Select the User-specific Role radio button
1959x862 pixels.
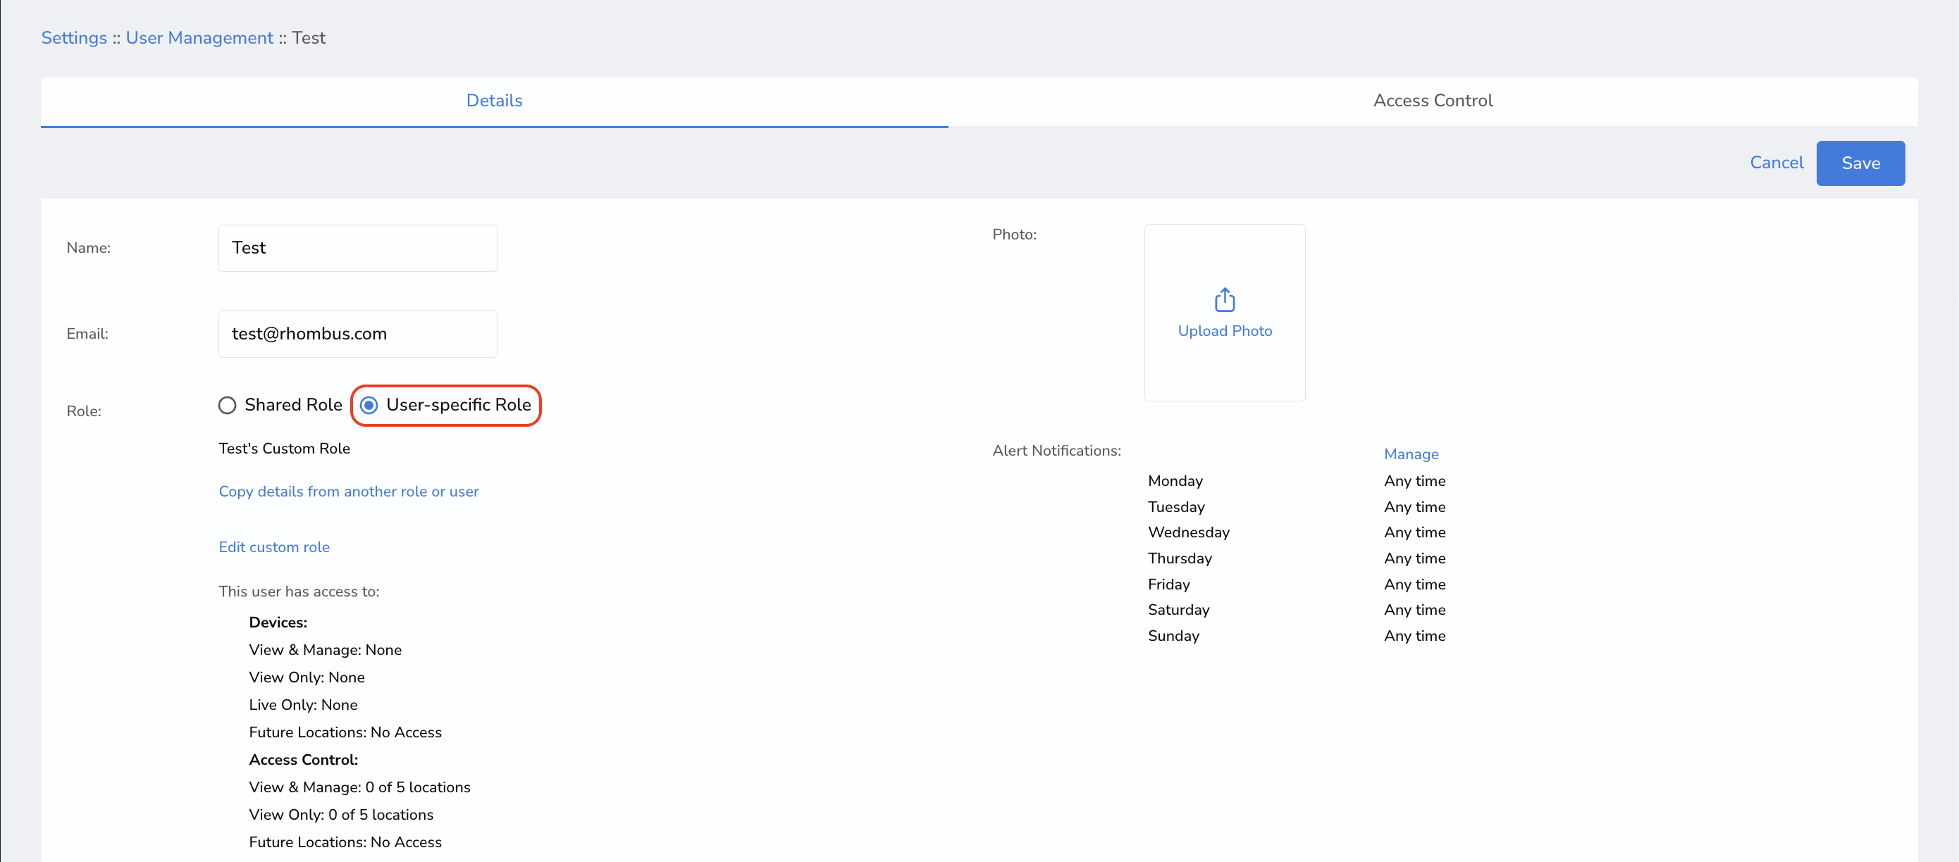click(x=369, y=405)
